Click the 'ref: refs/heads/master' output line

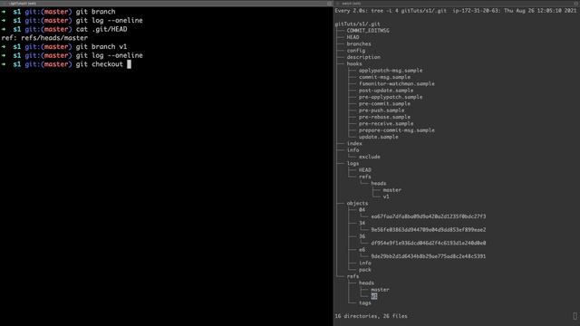pyautogui.click(x=44, y=38)
